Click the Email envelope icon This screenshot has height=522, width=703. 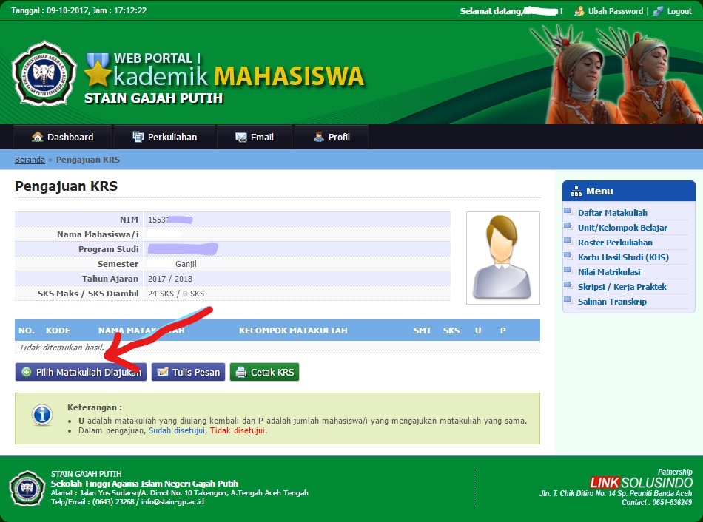242,137
